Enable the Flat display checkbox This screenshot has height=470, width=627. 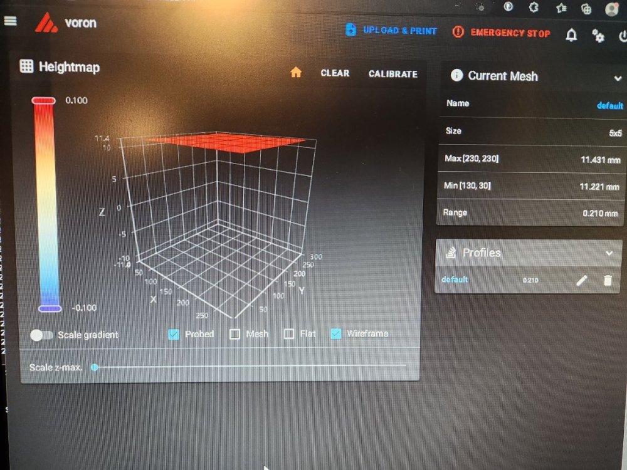[x=288, y=333]
